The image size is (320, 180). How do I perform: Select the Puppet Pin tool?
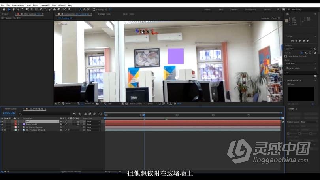point(69,9)
